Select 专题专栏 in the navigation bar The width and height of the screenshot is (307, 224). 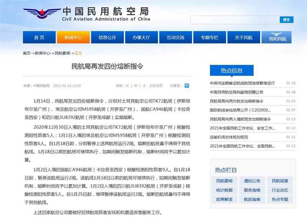tap(210, 38)
